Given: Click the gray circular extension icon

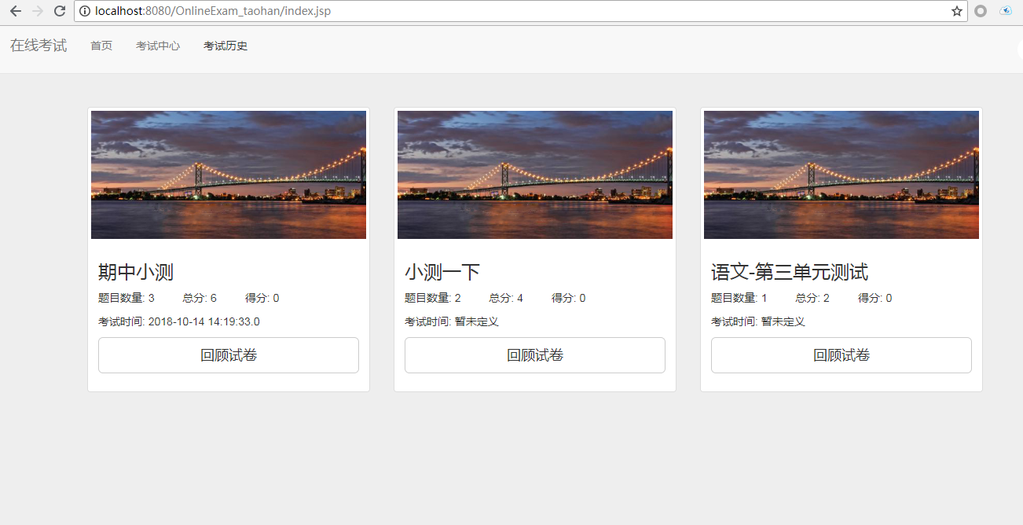Looking at the screenshot, I should pyautogui.click(x=981, y=11).
